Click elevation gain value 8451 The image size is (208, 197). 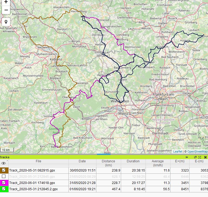[185, 189]
